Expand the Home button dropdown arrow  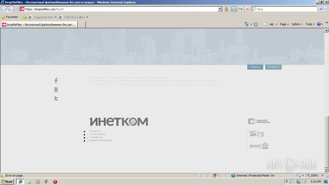[x=251, y=24]
